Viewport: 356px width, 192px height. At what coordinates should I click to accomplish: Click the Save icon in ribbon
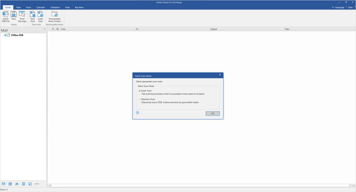coord(14,16)
